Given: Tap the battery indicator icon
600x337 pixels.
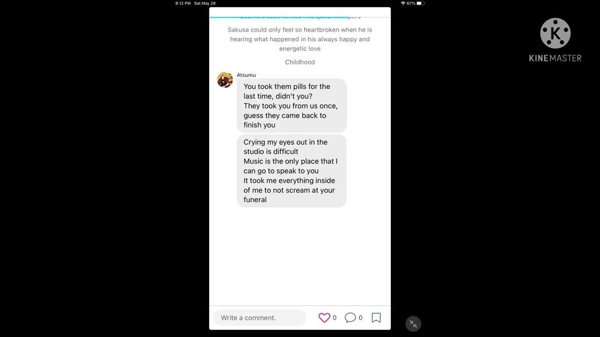Looking at the screenshot, I should point(420,3).
